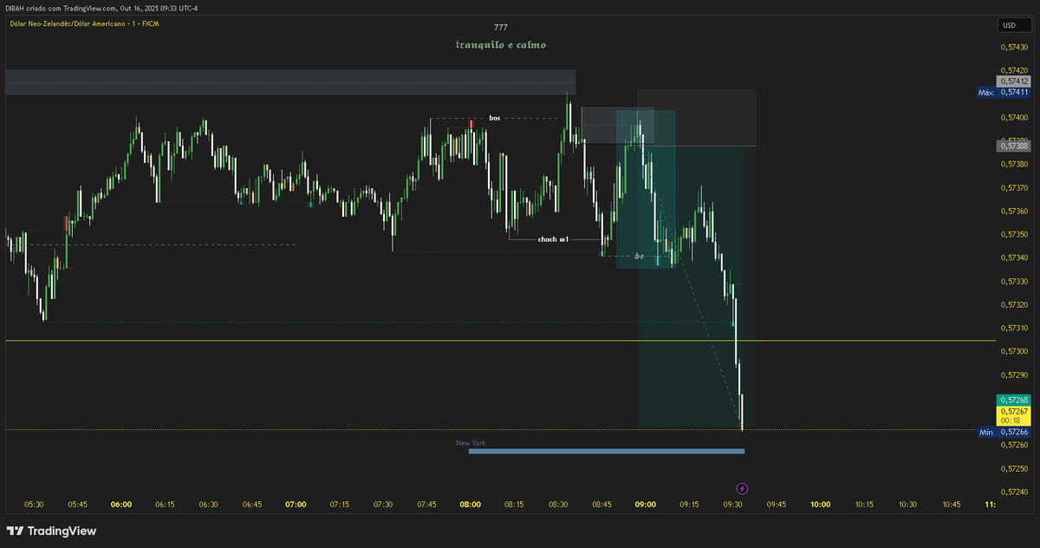Click the 05:30 time axis label
The width and height of the screenshot is (1040, 548).
point(34,505)
